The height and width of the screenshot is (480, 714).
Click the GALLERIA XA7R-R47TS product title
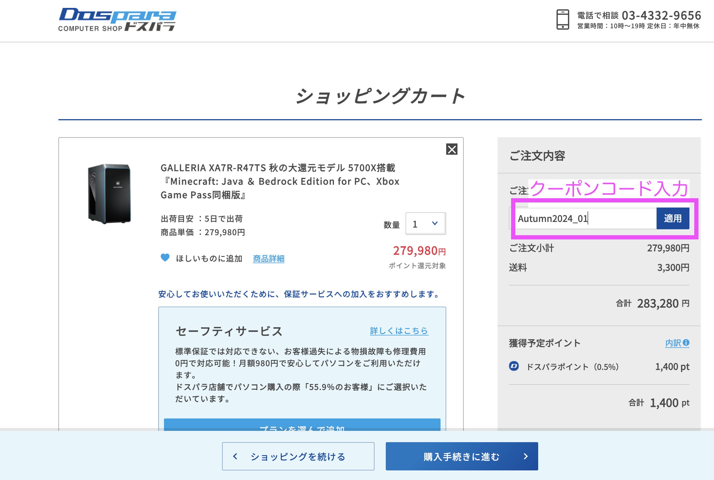(x=280, y=181)
